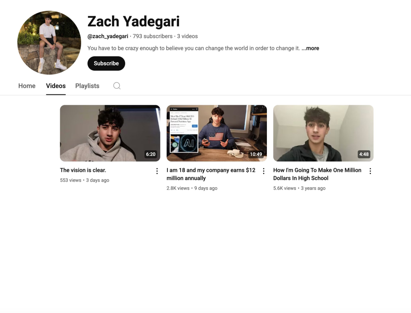Image resolution: width=411 pixels, height=313 pixels.
Task: Click the @zach_yadegari channel handle
Action: pyautogui.click(x=108, y=36)
